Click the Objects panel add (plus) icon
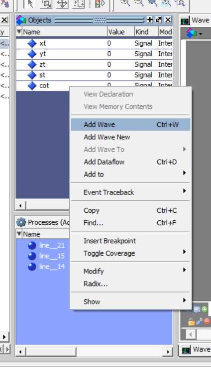 click(150, 20)
